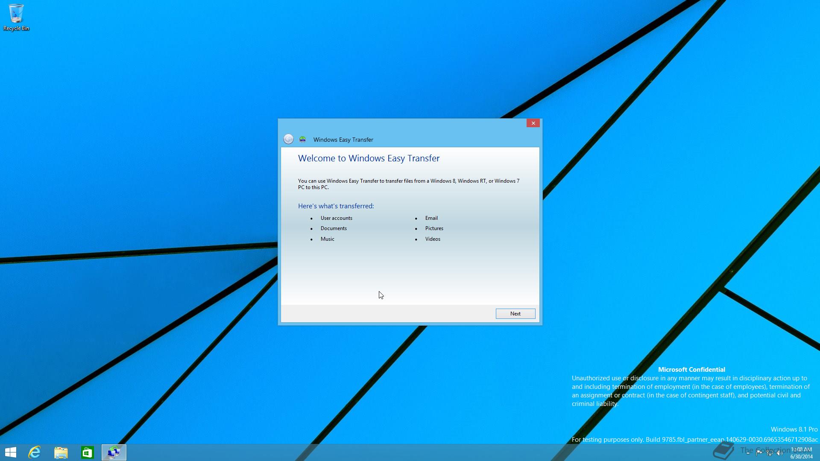Click the "Videos" list item

point(433,239)
